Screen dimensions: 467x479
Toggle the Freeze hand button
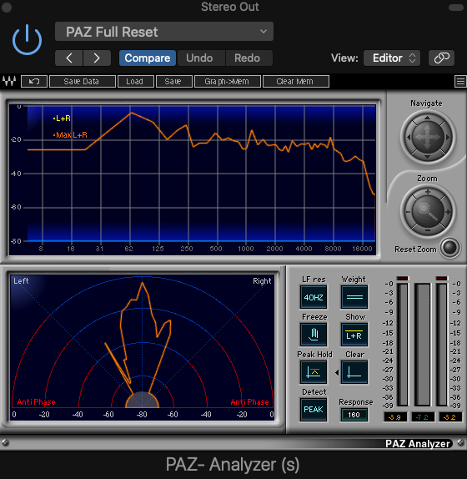coord(314,335)
